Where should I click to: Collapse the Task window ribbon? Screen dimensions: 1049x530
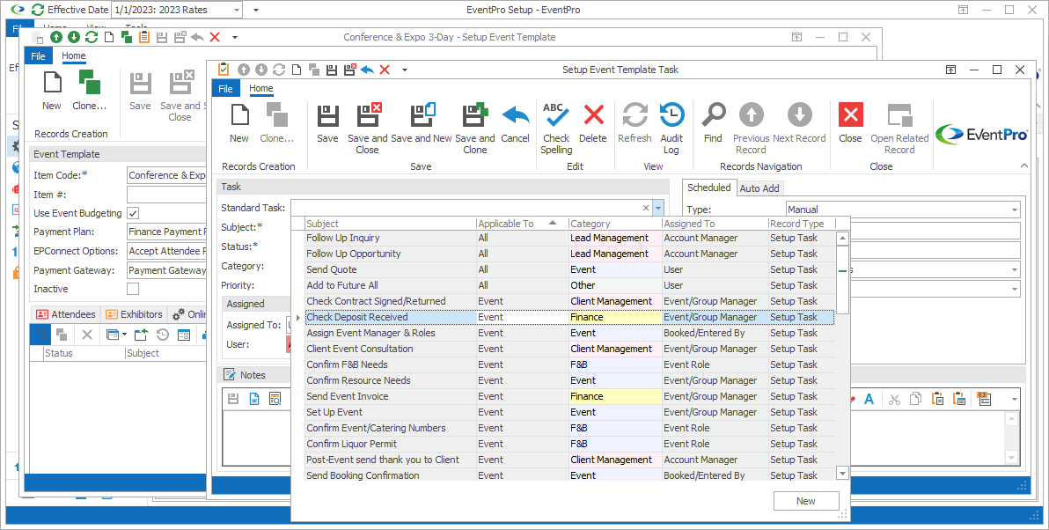[1023, 166]
